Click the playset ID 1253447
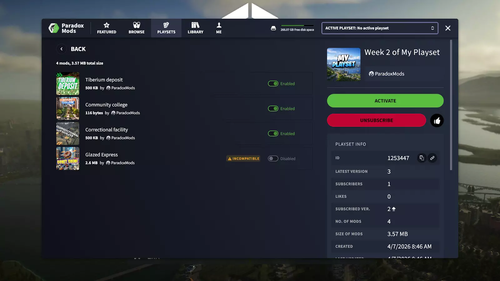500x281 pixels. (x=398, y=158)
